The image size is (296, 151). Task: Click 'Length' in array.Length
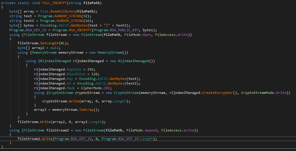[x=120, y=101]
